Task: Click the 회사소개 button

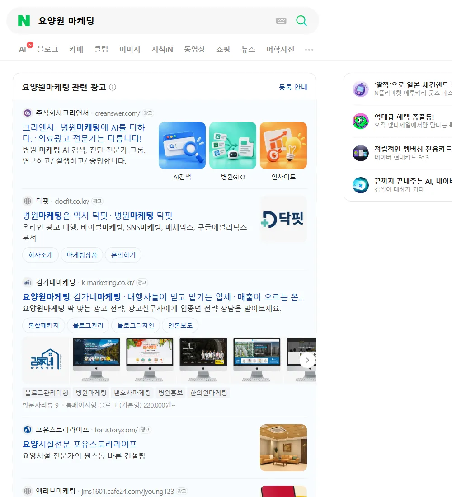Action: pyautogui.click(x=40, y=255)
